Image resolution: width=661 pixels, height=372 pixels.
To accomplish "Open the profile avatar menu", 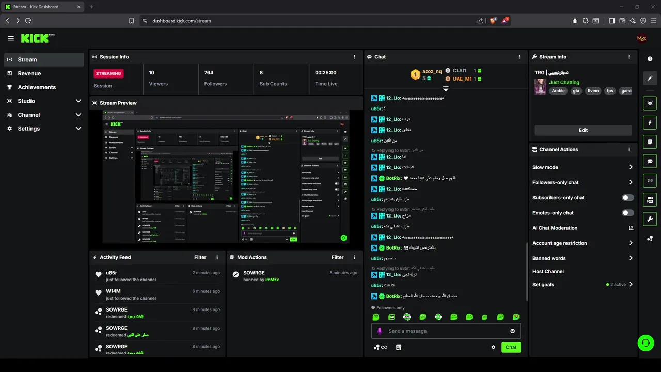I will tap(641, 38).
